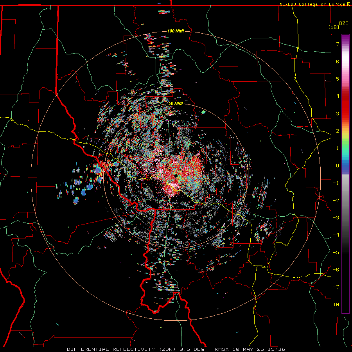The height and width of the screenshot is (352, 352).
Task: Select the "3" value on the scale
Action: pos(338,113)
